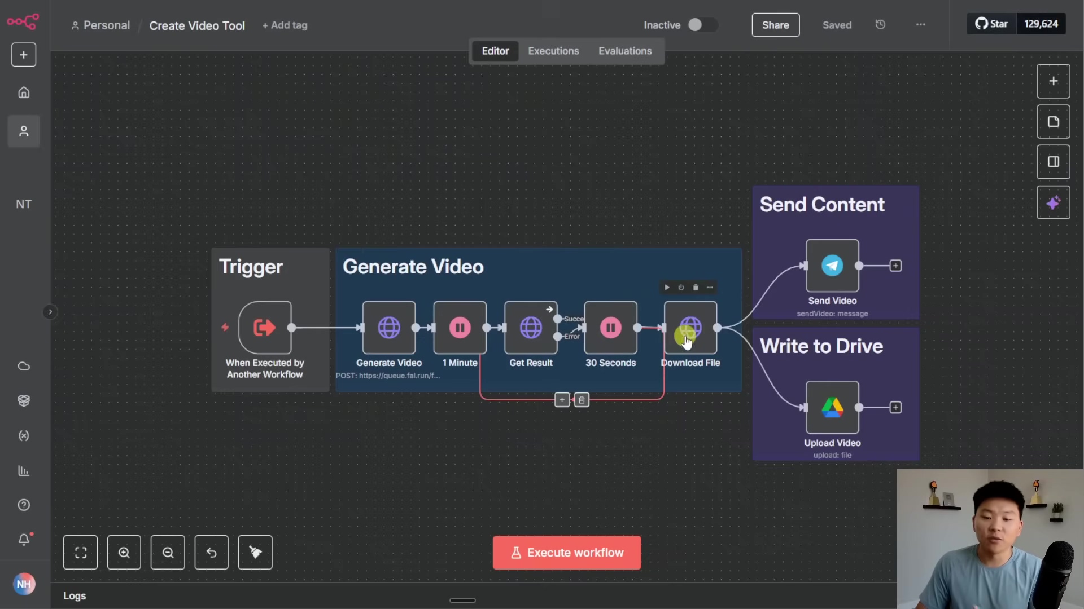Open the three-dots workflow menu

pyautogui.click(x=920, y=25)
